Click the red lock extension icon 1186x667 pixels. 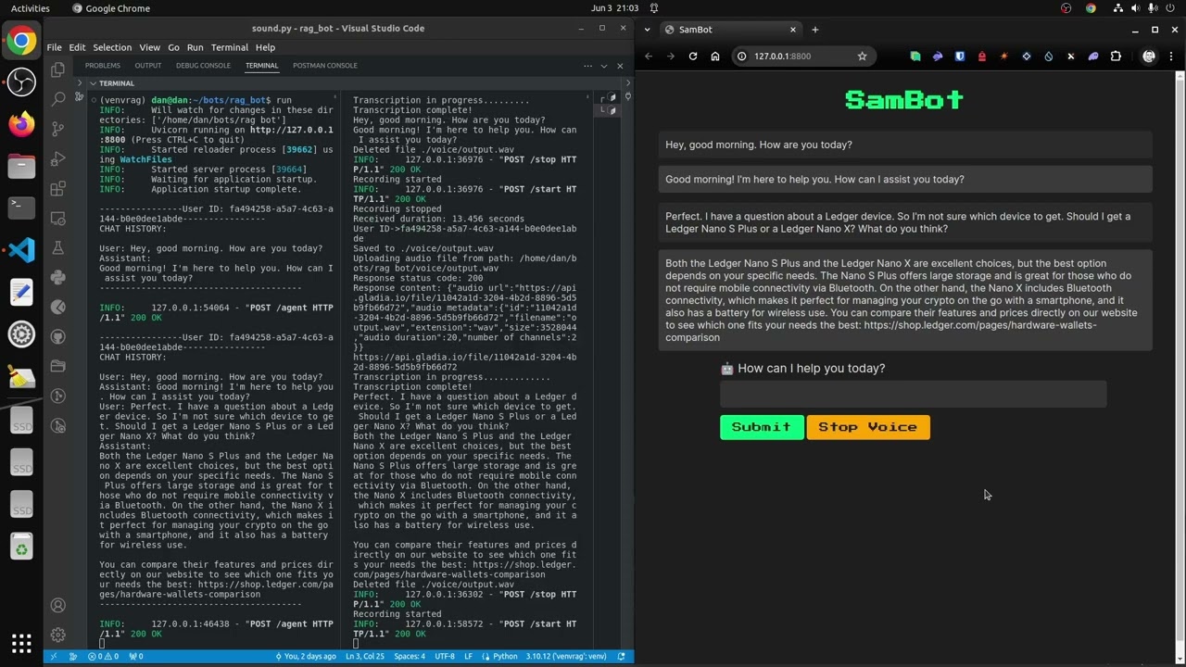pyautogui.click(x=981, y=56)
